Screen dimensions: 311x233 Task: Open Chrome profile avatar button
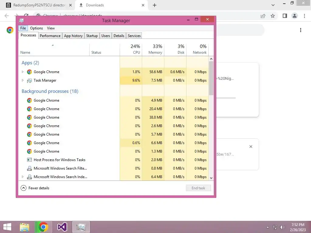click(x=295, y=16)
